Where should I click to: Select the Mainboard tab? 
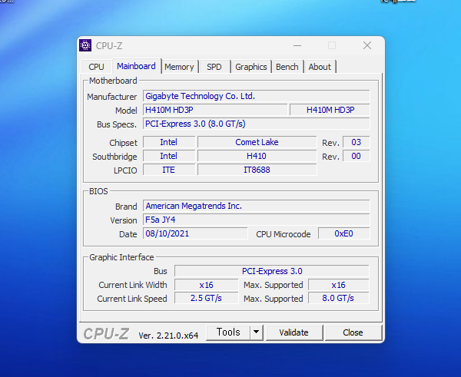[x=136, y=66]
